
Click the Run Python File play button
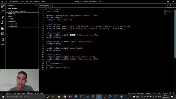[167, 5]
